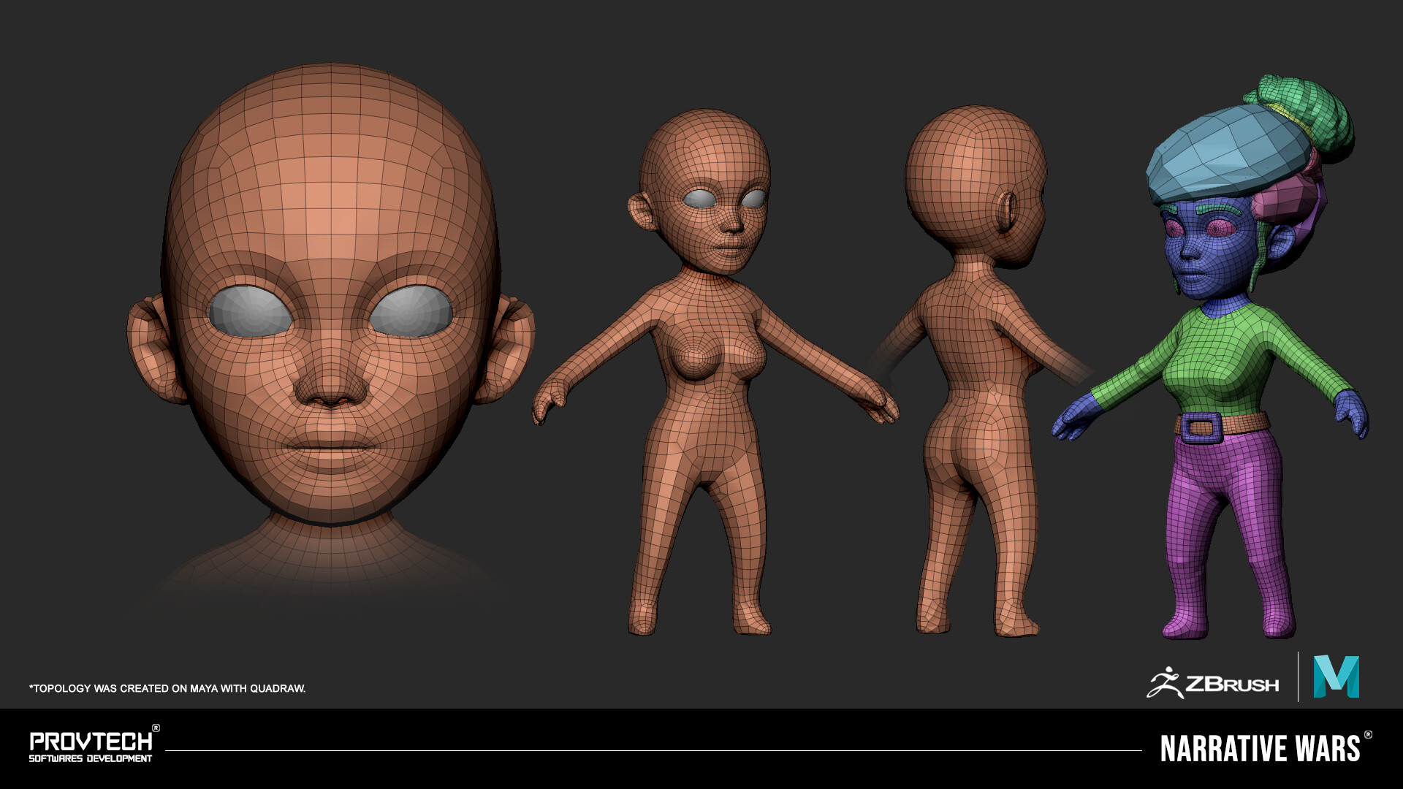Click the front-view nude body wireframe
Image resolution: width=1403 pixels, height=789 pixels.
point(715,373)
